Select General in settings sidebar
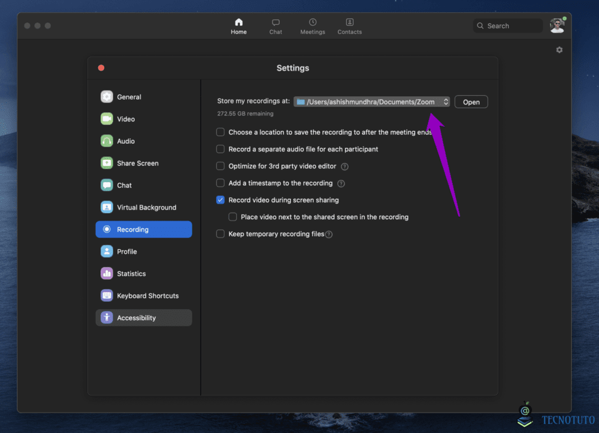Image resolution: width=599 pixels, height=433 pixels. (144, 96)
